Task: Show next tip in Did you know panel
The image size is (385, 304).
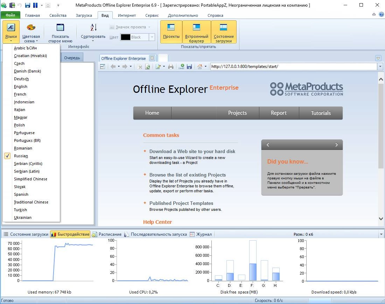Action: point(336,145)
